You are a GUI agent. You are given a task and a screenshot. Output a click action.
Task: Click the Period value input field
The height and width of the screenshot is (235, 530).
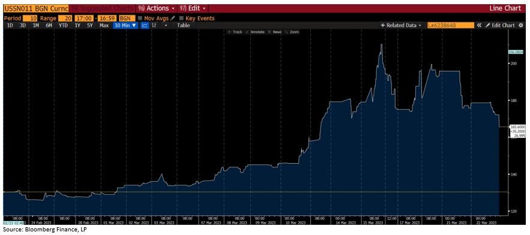coord(29,18)
